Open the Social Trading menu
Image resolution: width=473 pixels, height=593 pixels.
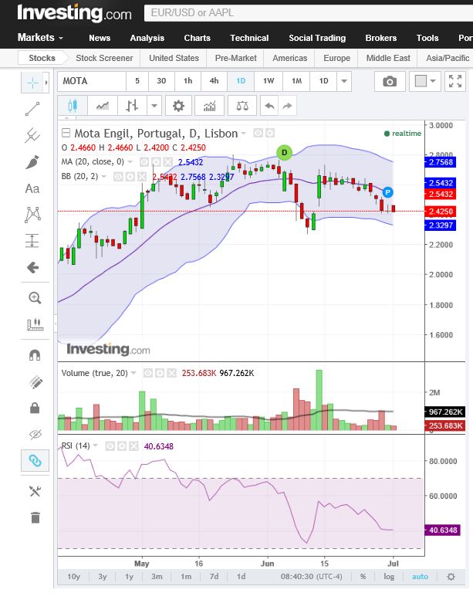317,38
